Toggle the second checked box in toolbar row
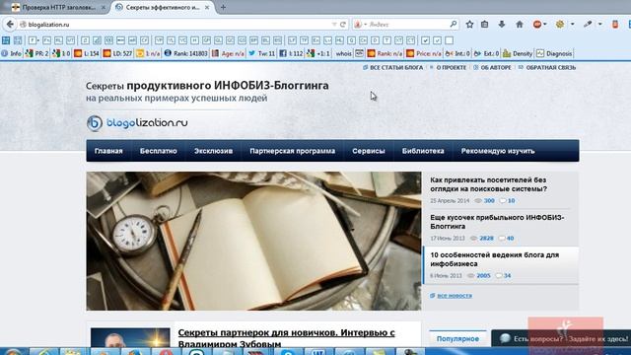Viewport: 631px width, 355px height. pyautogui.click(x=438, y=40)
